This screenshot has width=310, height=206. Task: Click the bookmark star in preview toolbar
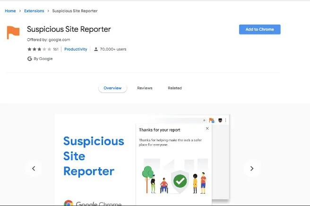point(204,120)
